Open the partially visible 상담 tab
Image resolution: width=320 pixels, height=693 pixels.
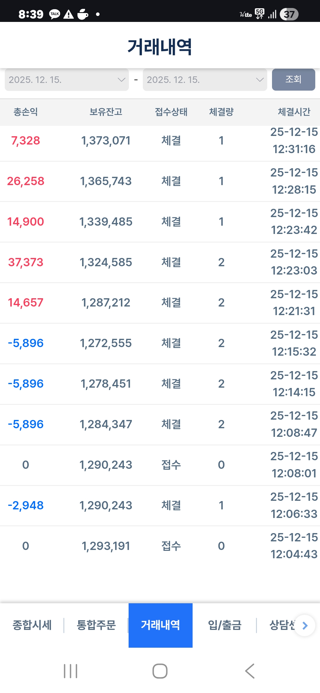(x=281, y=625)
